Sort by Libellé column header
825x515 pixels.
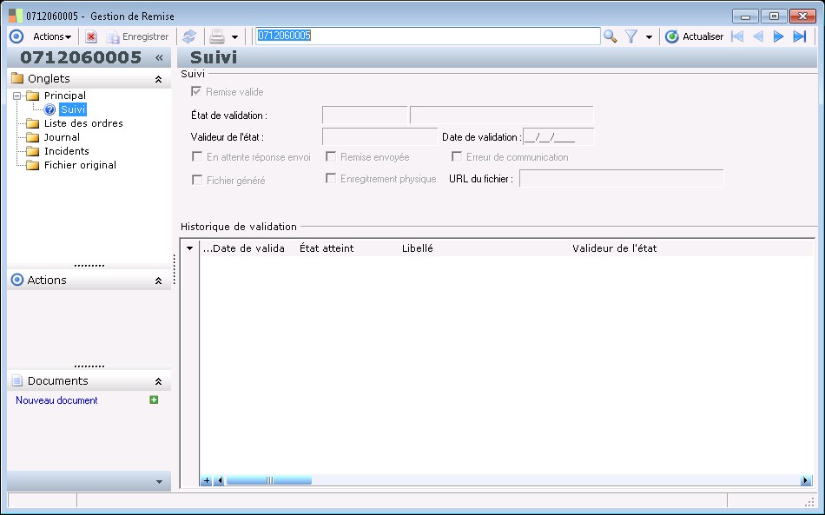point(417,248)
